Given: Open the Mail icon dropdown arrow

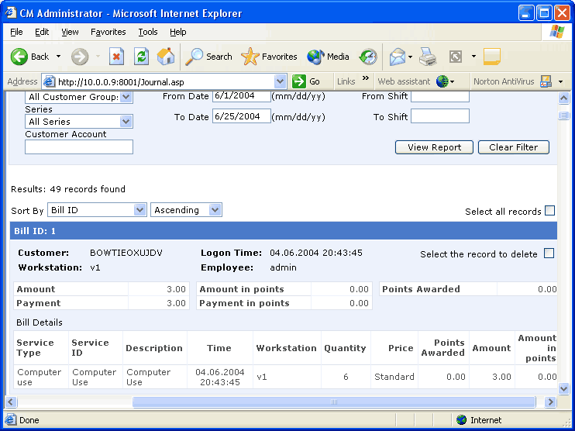Looking at the screenshot, I should pyautogui.click(x=411, y=57).
